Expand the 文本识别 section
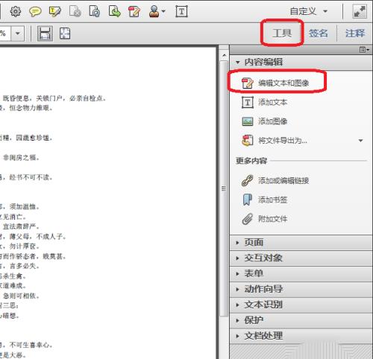 click(x=301, y=305)
